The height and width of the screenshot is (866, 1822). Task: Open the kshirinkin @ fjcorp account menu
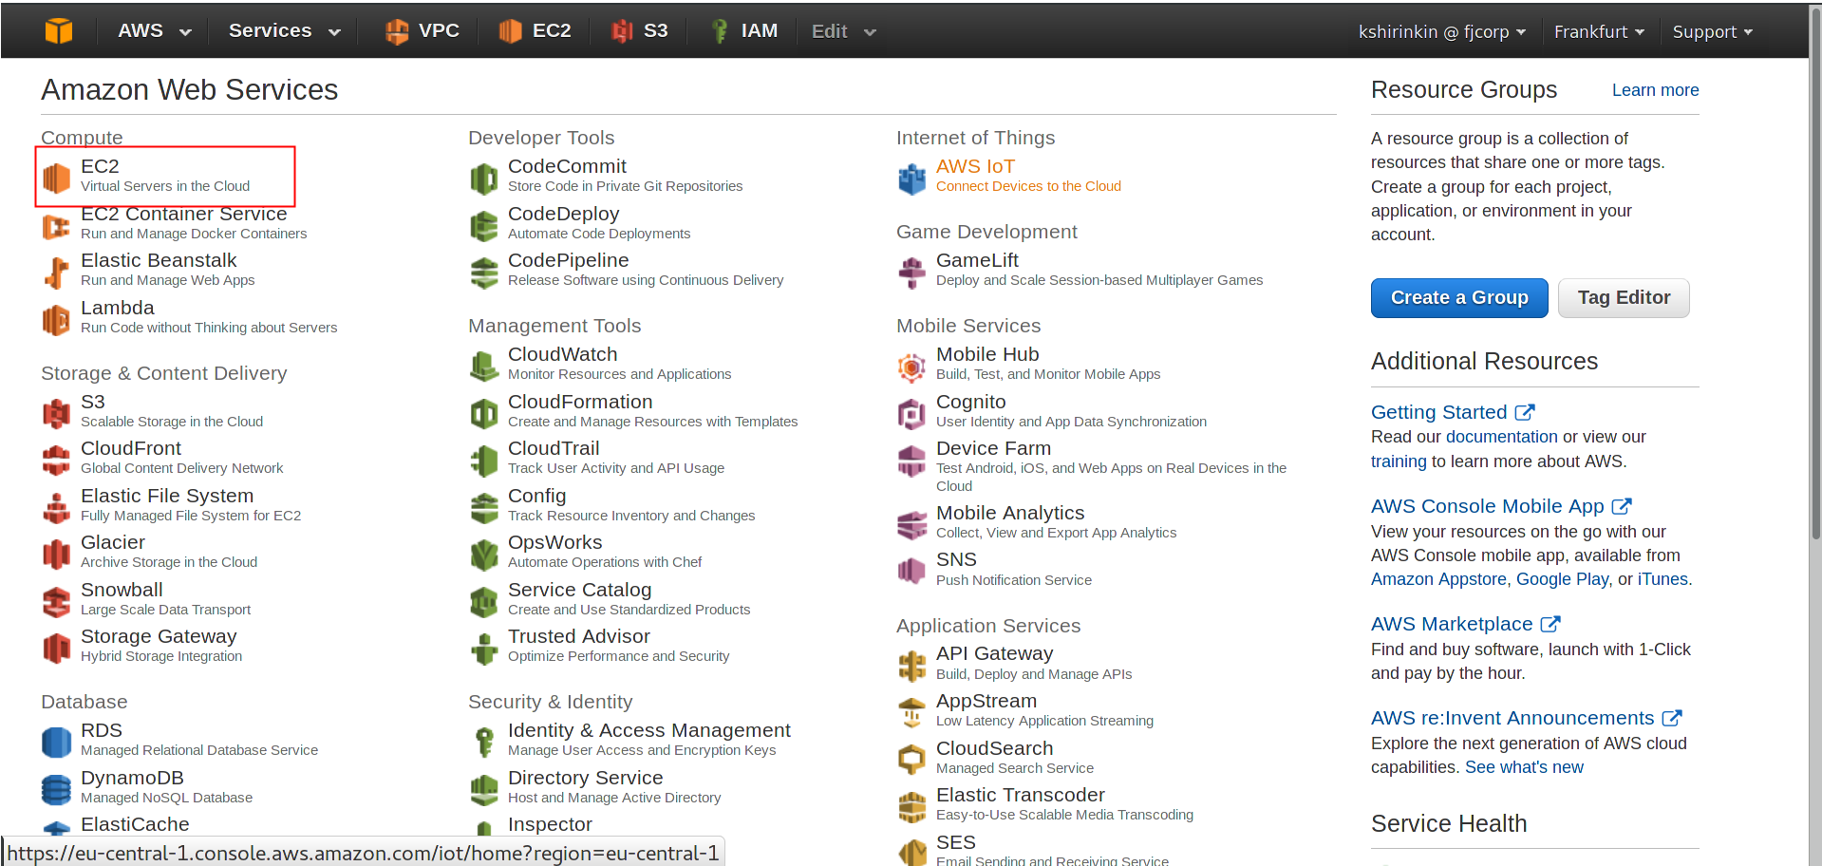(x=1442, y=31)
